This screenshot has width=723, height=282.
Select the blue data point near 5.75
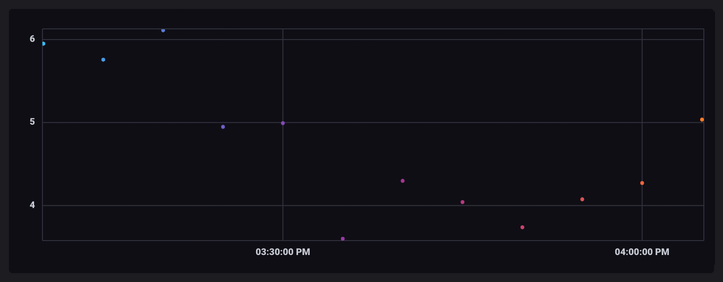pos(103,60)
